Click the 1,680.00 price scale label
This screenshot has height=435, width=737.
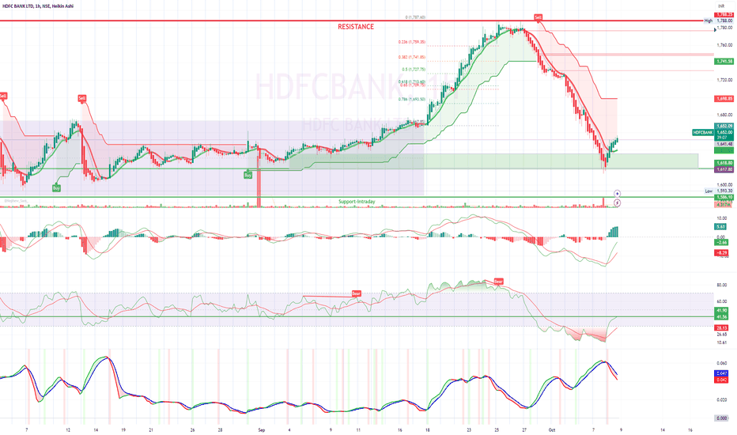click(724, 115)
